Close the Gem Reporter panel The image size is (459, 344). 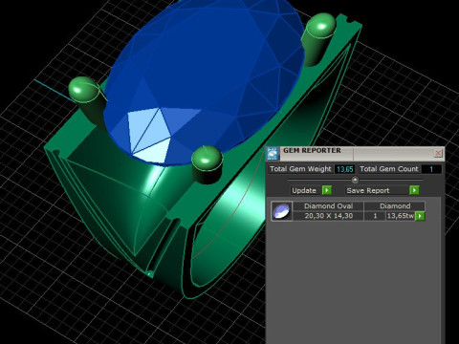click(438, 153)
